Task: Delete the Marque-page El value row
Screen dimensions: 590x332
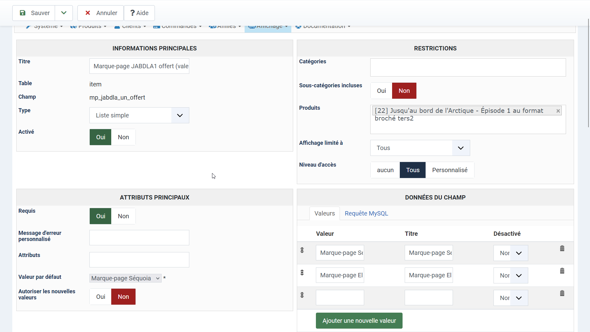Action: (562, 271)
